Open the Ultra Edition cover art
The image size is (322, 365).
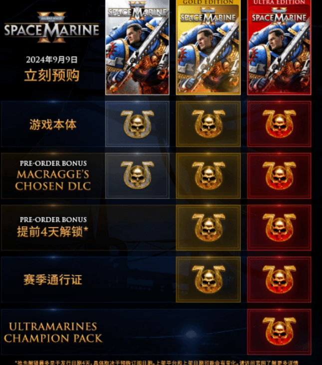[x=279, y=47]
